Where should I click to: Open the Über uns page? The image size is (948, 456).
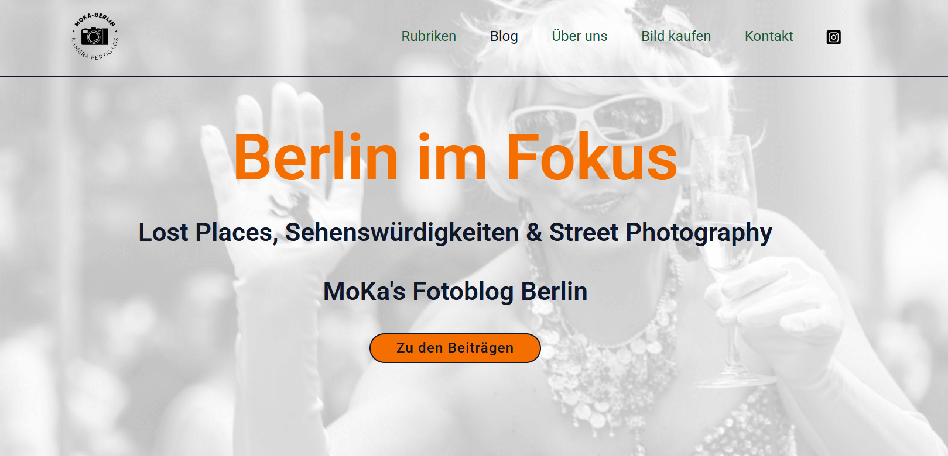point(580,36)
